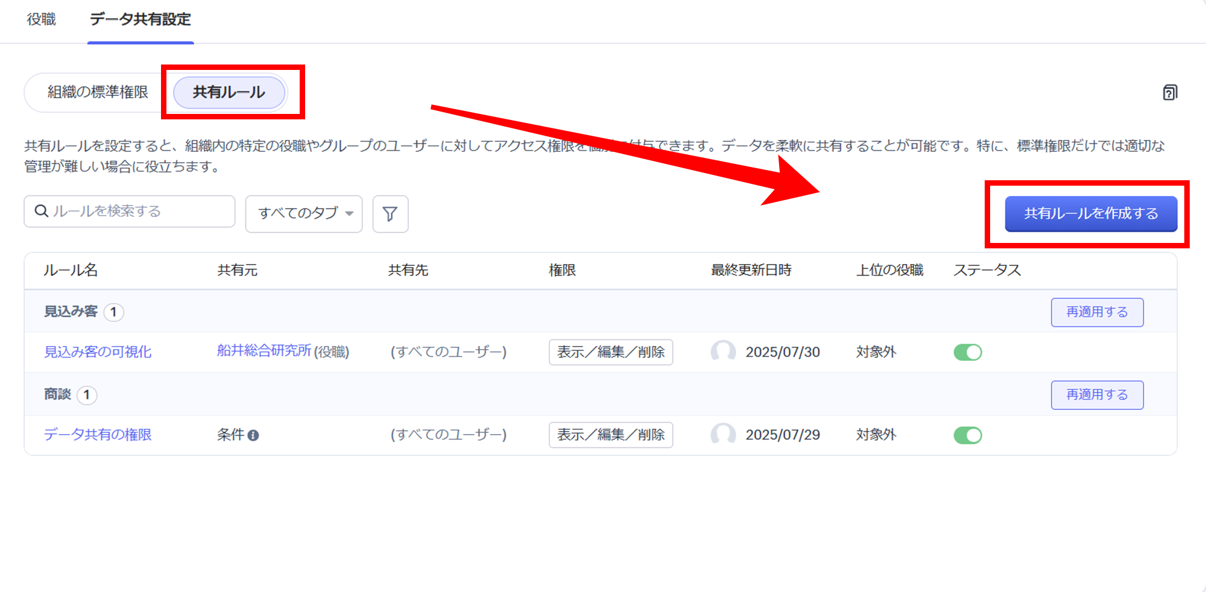Image resolution: width=1206 pixels, height=592 pixels.
Task: Open 表示/編集/削除 permission for 見込み客の可視化
Action: pos(610,352)
